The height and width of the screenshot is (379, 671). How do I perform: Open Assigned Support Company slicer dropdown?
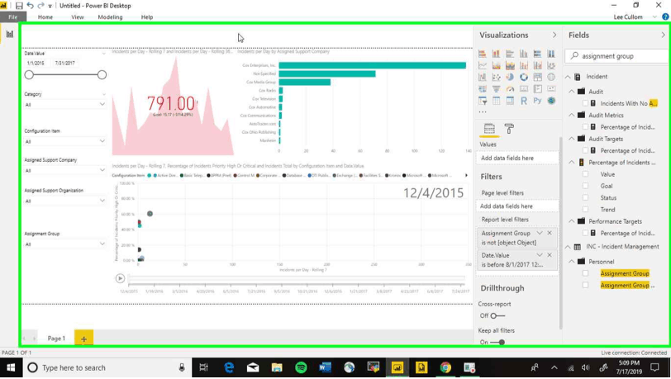tap(102, 170)
